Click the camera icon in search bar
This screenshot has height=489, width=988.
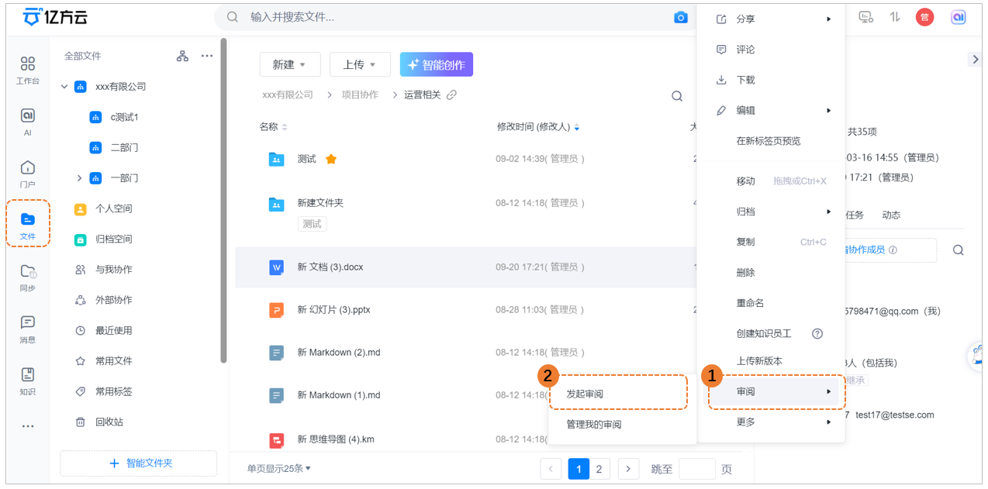pyautogui.click(x=680, y=17)
